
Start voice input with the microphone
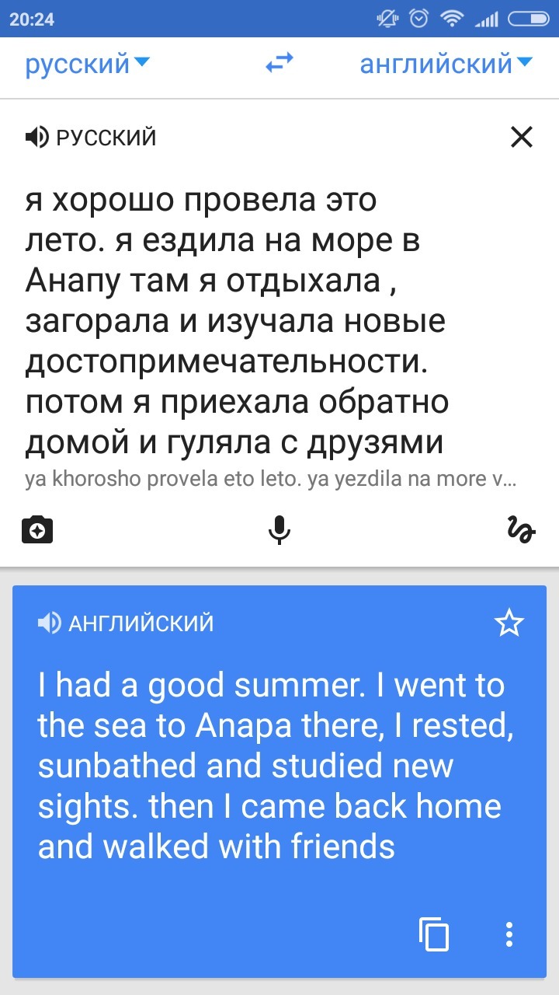click(279, 530)
